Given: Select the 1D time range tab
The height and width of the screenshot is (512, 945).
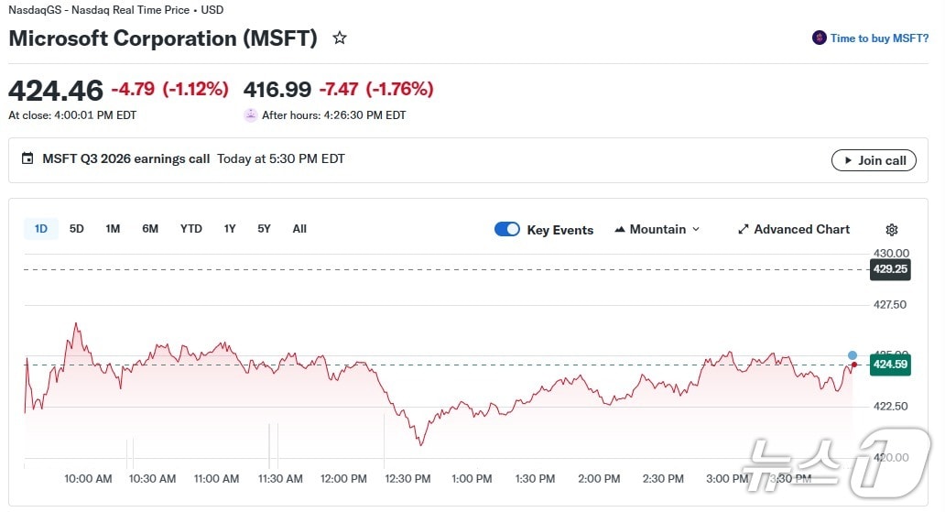Looking at the screenshot, I should (41, 229).
